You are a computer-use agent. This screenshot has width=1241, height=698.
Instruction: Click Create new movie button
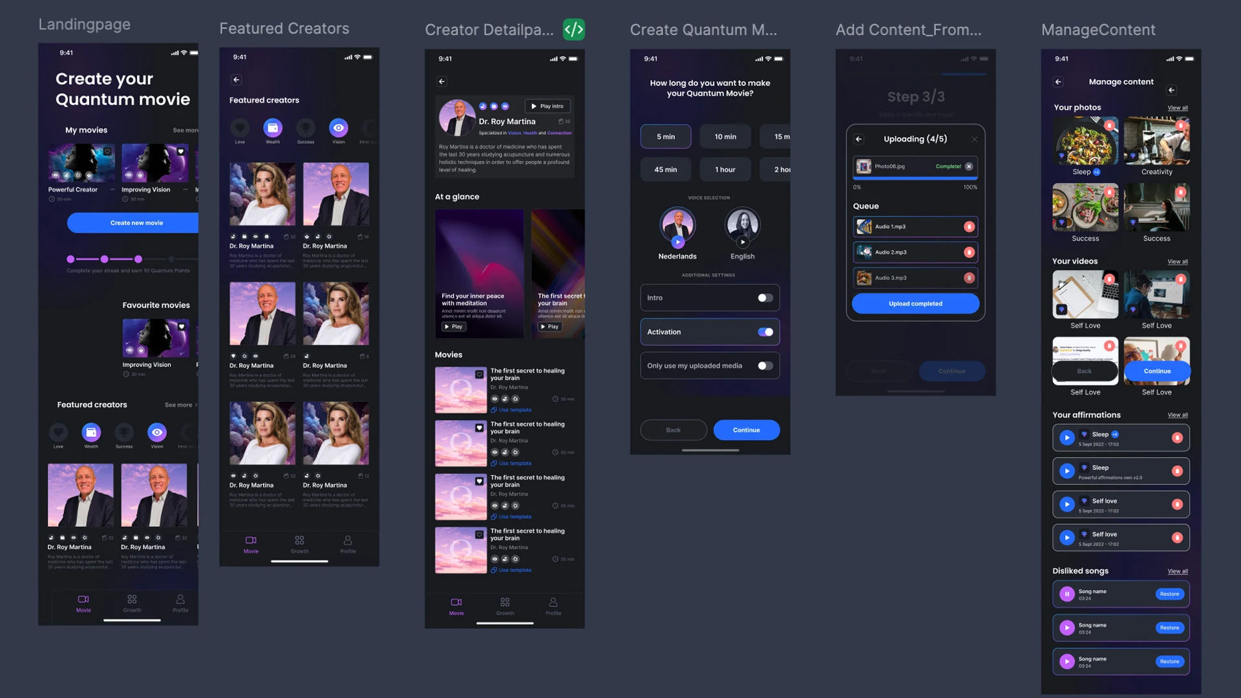pyautogui.click(x=133, y=223)
